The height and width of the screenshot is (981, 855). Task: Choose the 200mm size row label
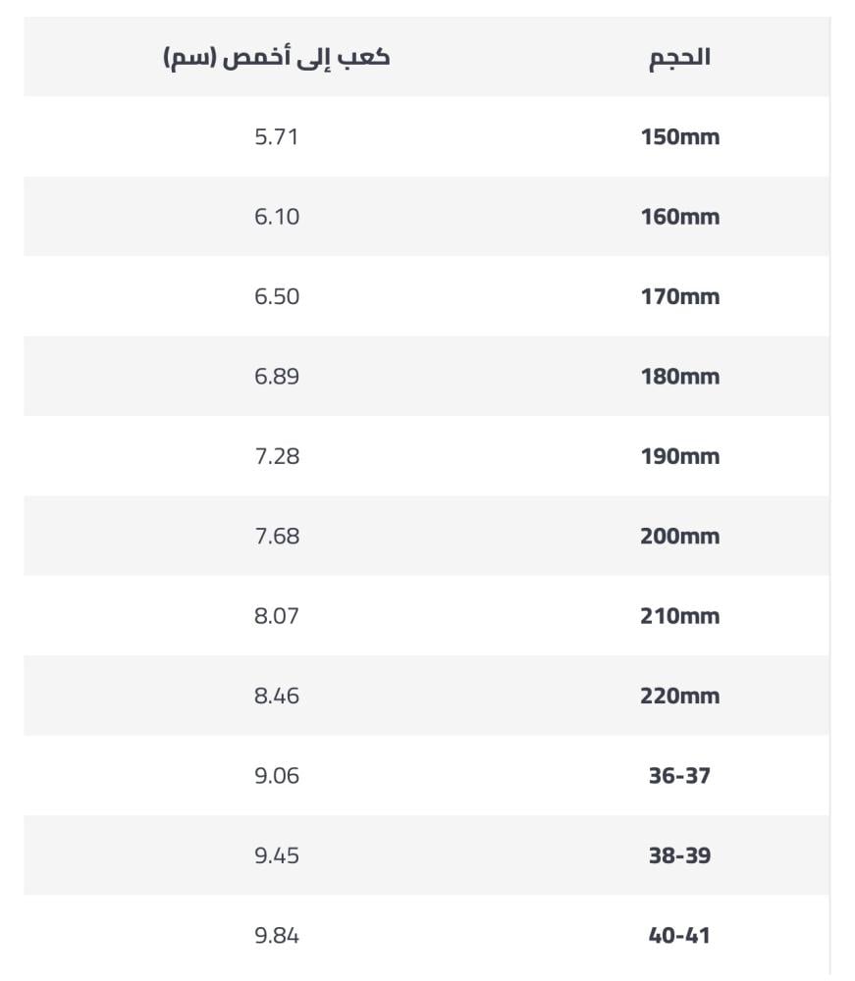(679, 537)
